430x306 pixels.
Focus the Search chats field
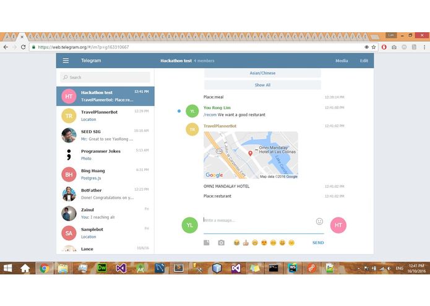[x=105, y=77]
